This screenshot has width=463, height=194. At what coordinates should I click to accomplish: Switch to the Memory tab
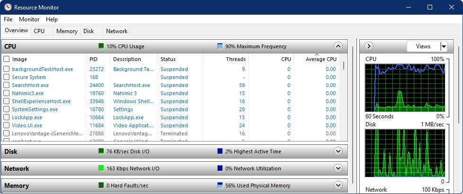(67, 31)
